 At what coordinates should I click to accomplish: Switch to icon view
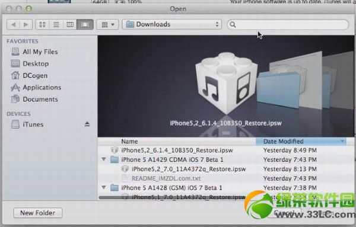43,24
